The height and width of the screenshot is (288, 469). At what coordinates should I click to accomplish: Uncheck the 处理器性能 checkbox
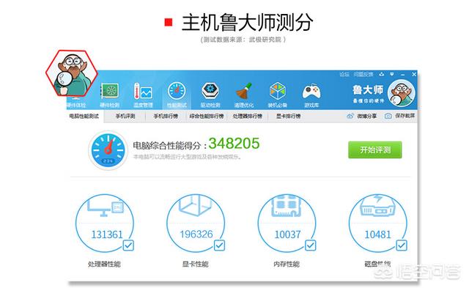pyautogui.click(x=128, y=245)
